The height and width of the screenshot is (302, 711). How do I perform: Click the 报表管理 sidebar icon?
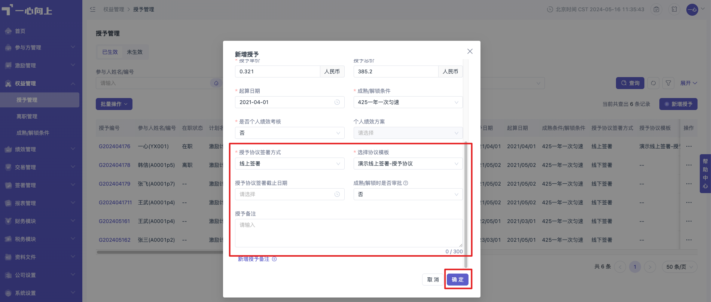pyautogui.click(x=8, y=203)
